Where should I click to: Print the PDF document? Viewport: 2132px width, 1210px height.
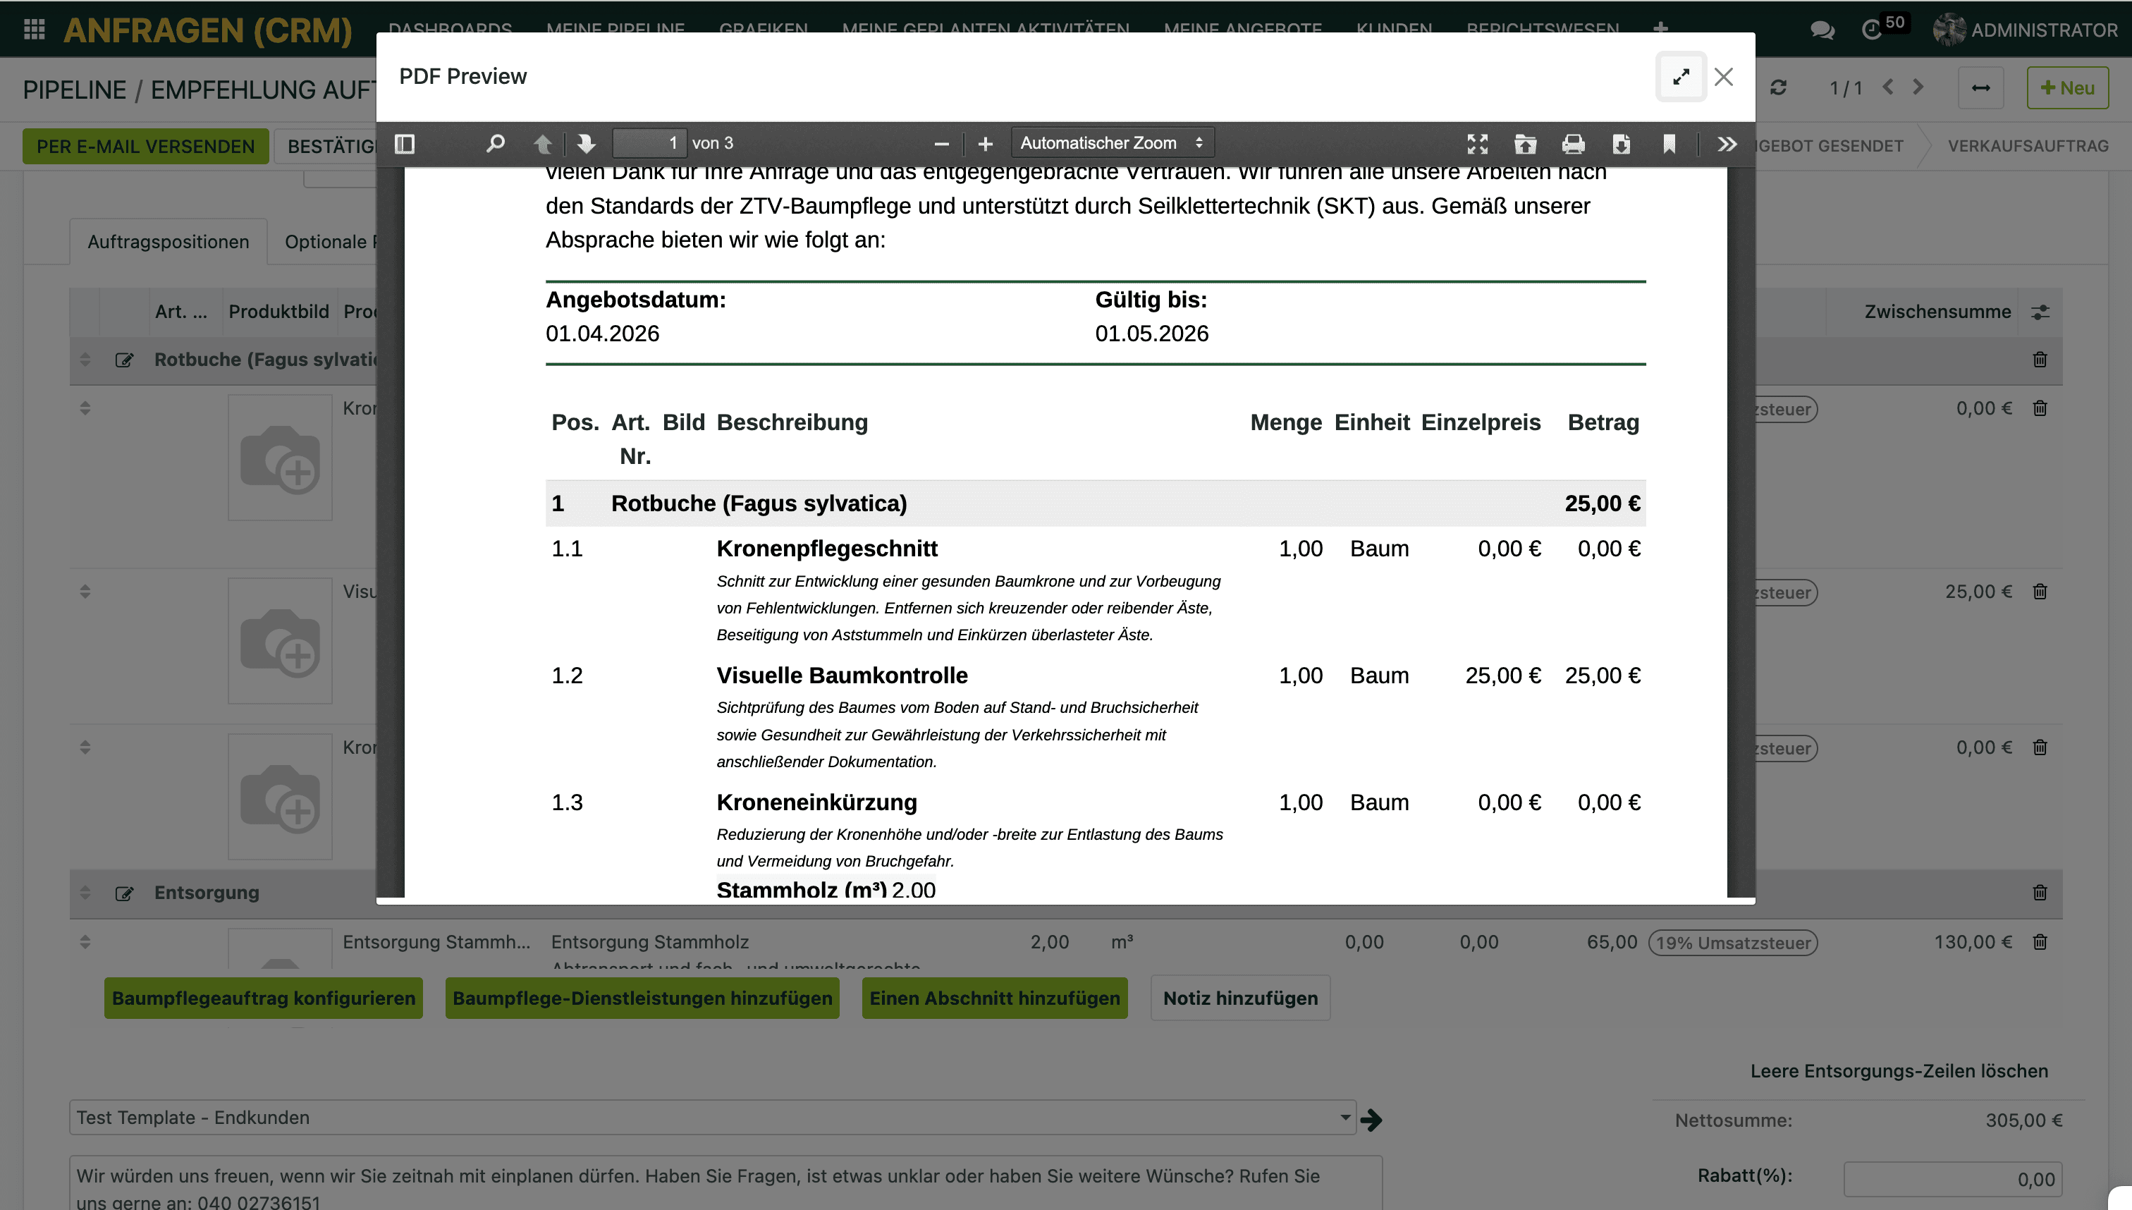[x=1573, y=144]
